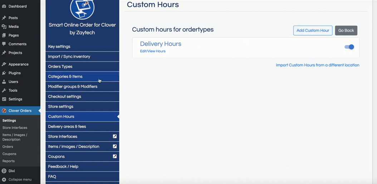This screenshot has width=377, height=184.
Task: Click the Delivery Hours heading
Action: (161, 44)
